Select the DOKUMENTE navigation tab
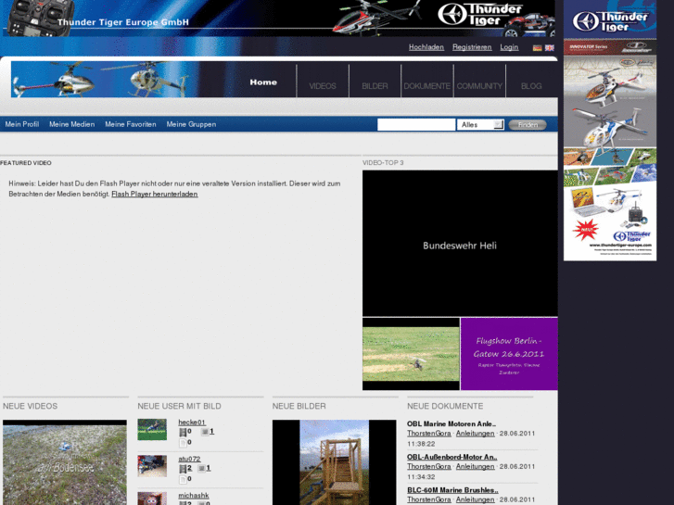674x505 pixels. coord(426,85)
